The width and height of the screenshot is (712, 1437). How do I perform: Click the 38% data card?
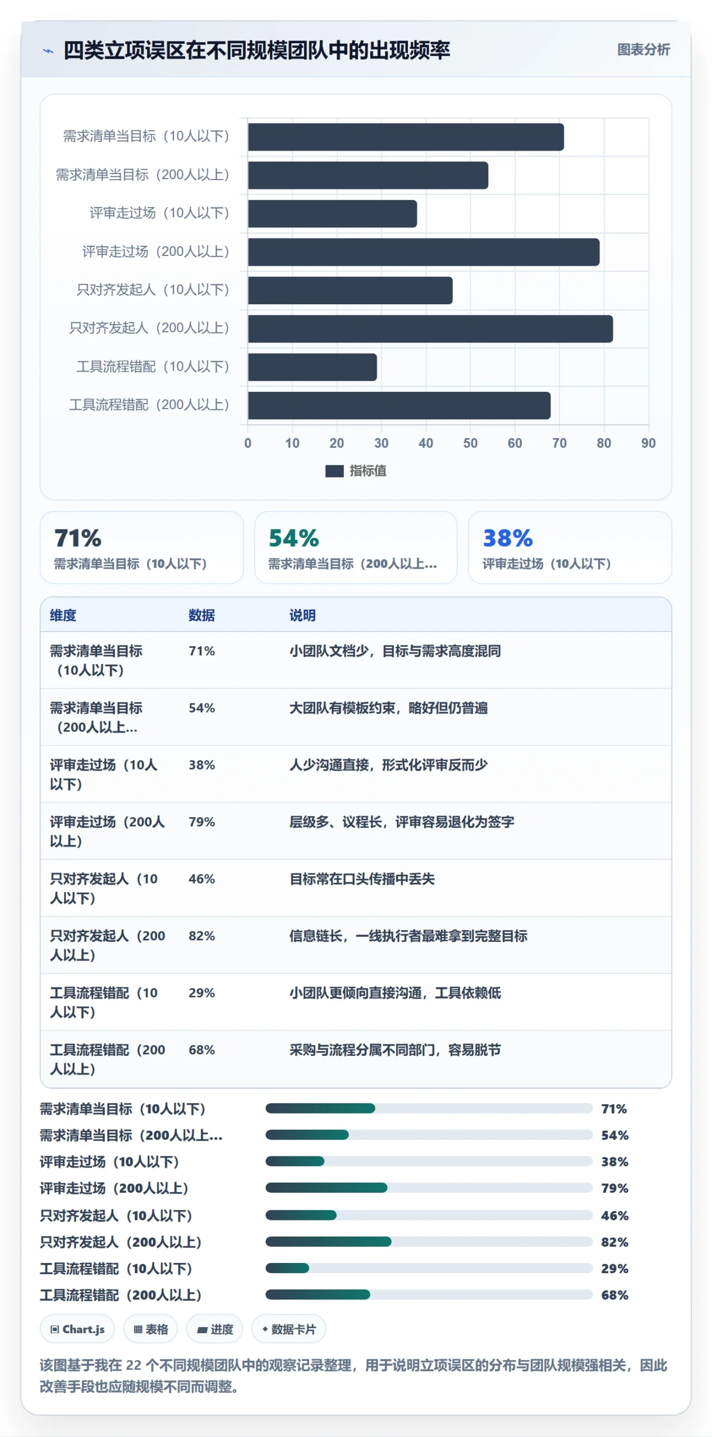pos(569,547)
